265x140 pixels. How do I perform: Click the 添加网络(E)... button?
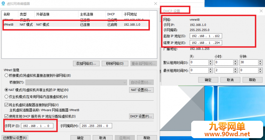86,63
